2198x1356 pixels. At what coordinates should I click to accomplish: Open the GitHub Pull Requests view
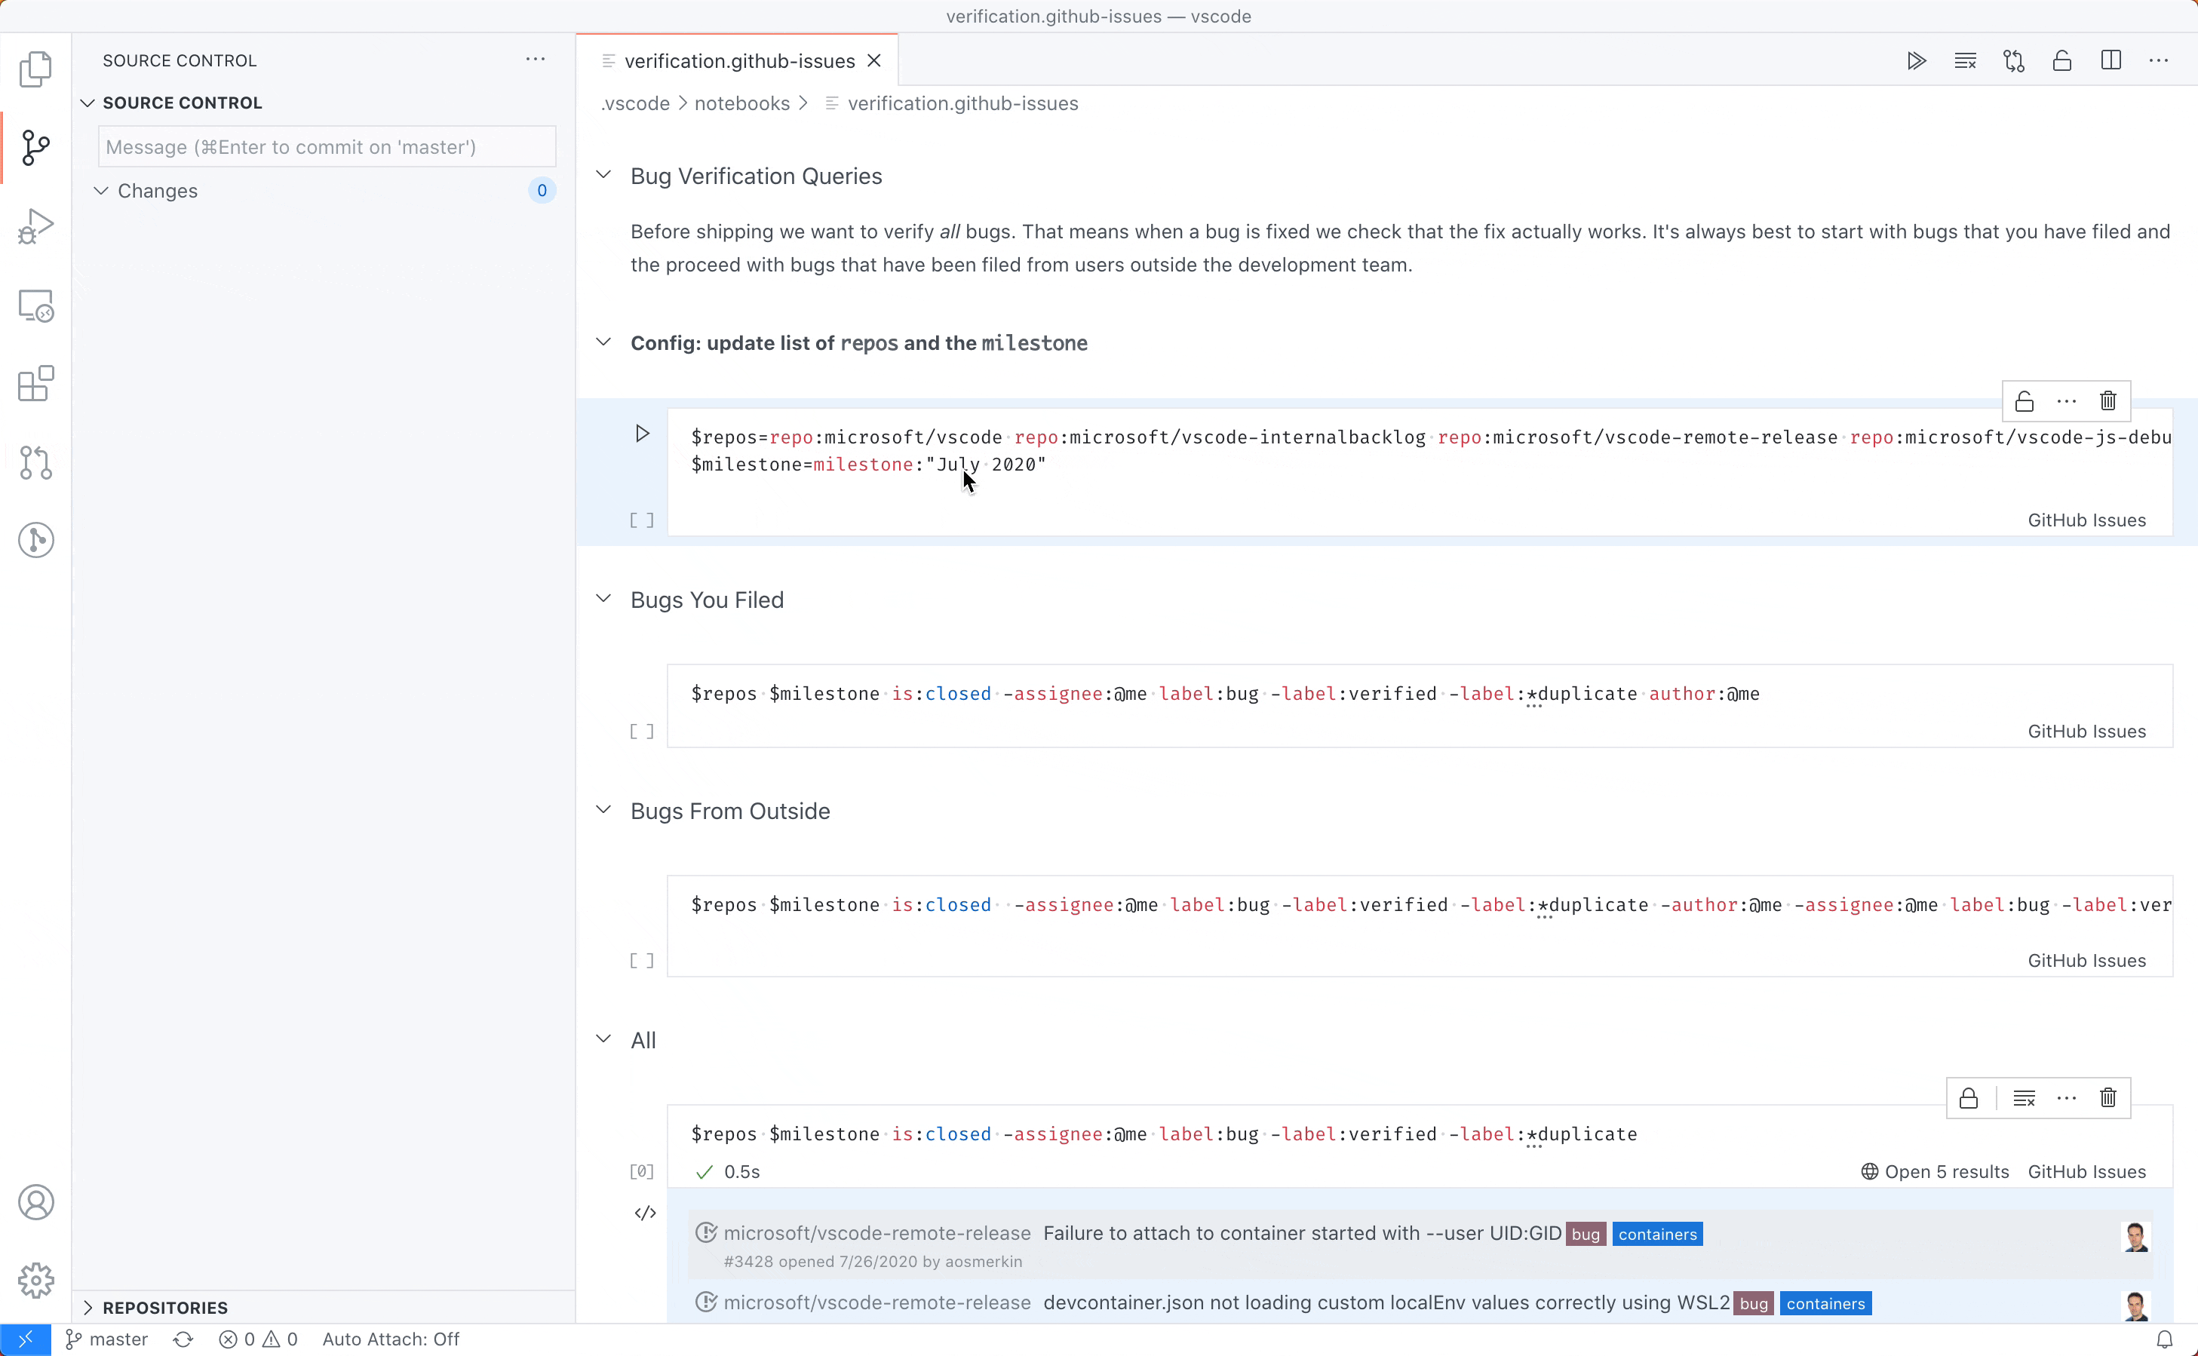click(x=36, y=463)
